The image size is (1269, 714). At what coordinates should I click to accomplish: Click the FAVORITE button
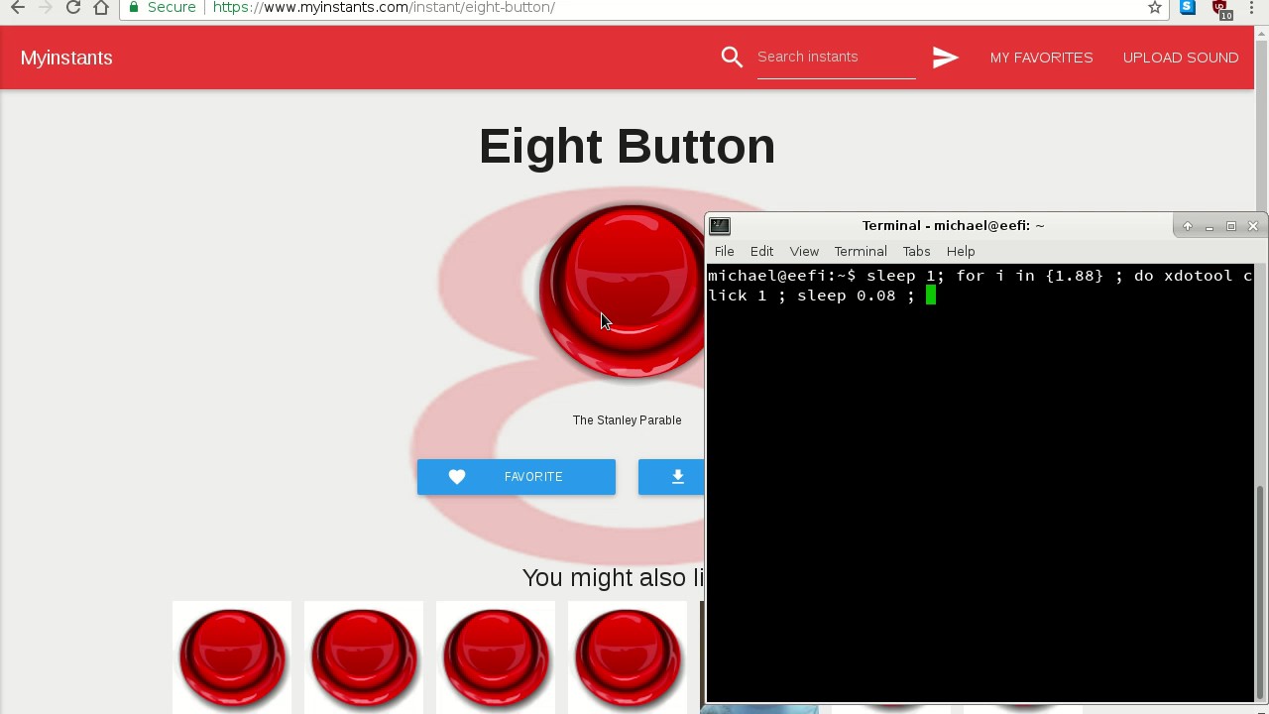[x=517, y=477]
